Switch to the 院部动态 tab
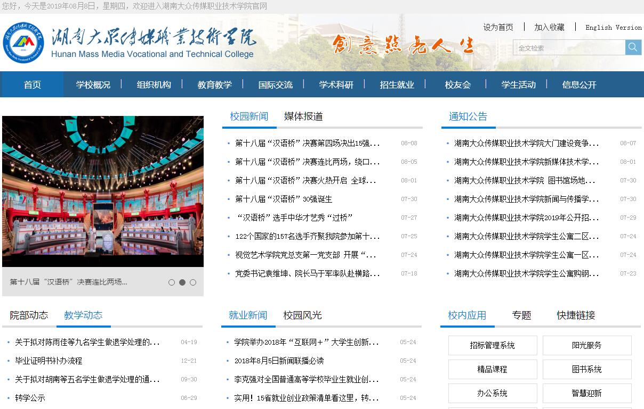Screen dimensions: 644x409 pyautogui.click(x=29, y=315)
